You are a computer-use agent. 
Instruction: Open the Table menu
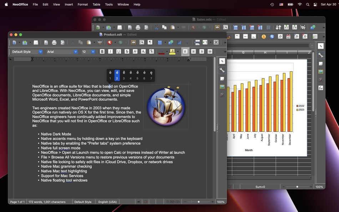tap(96, 4)
